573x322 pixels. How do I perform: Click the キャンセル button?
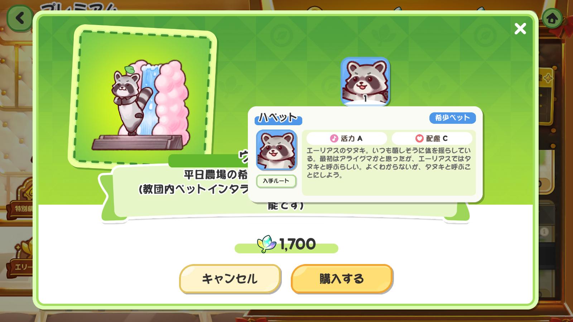(230, 279)
